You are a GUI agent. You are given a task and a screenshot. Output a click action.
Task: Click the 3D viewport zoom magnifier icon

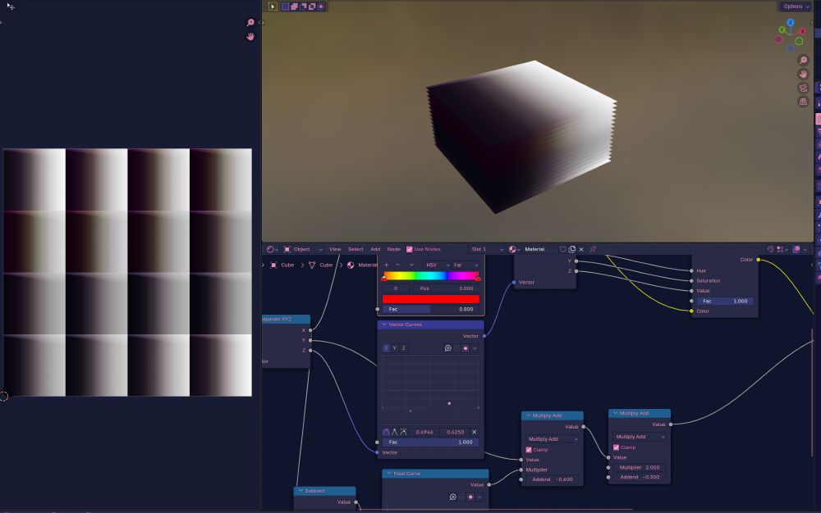[803, 60]
